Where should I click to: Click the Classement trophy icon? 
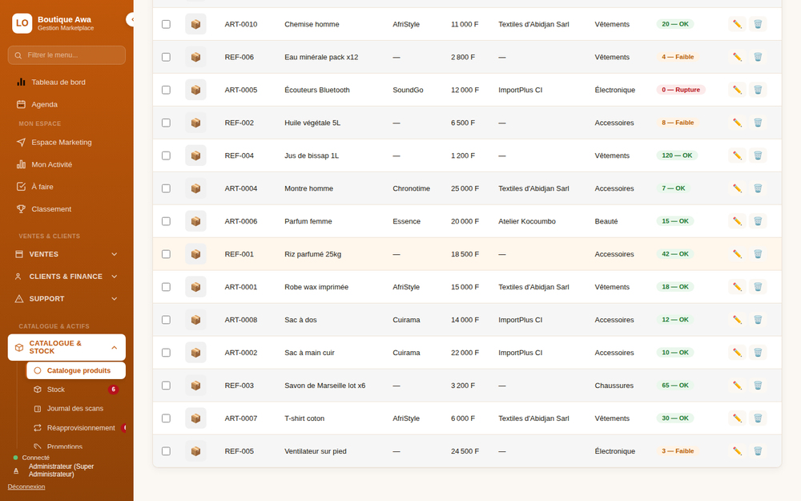(x=21, y=209)
